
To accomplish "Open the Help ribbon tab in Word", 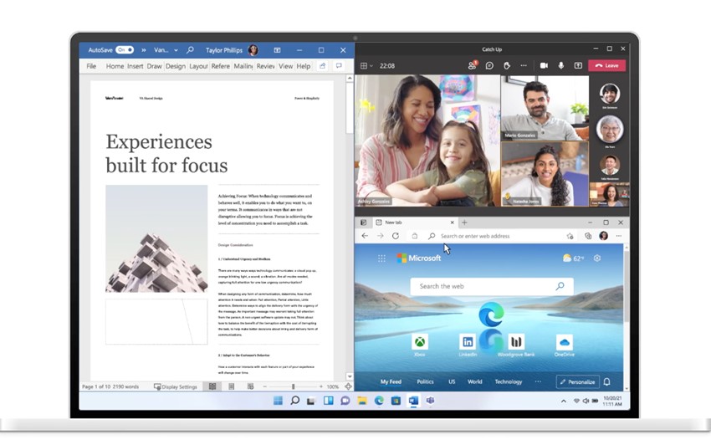I will (x=304, y=66).
